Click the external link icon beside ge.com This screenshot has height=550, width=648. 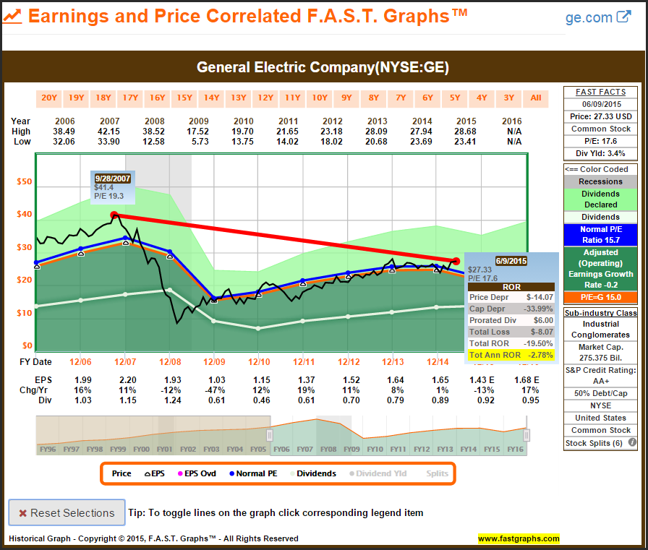[x=623, y=17]
